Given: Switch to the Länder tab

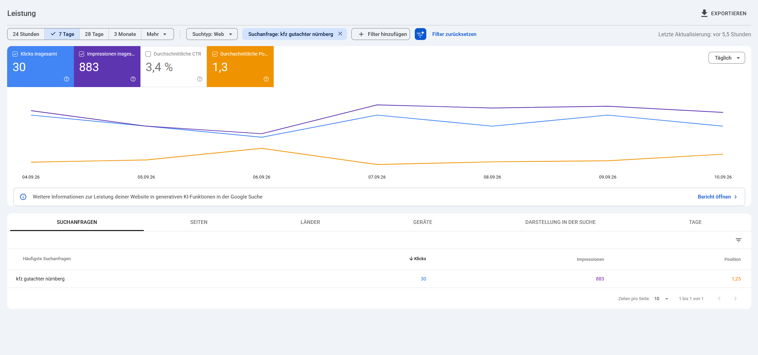Looking at the screenshot, I should (x=310, y=222).
